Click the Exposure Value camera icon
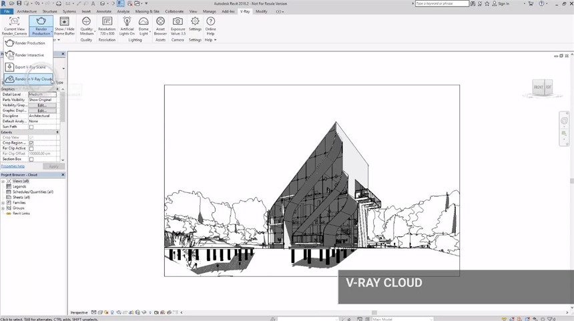This screenshot has width=574, height=321. click(178, 22)
